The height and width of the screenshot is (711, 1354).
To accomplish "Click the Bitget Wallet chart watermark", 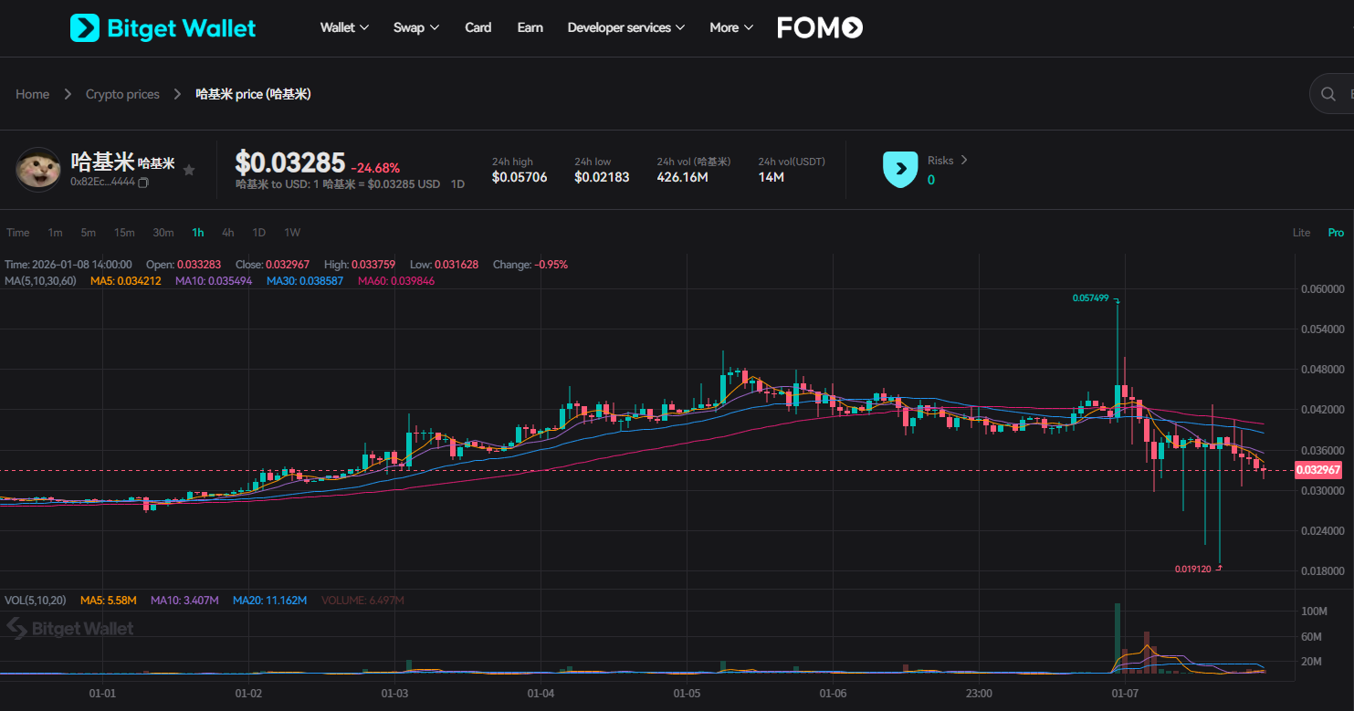I will (68, 628).
